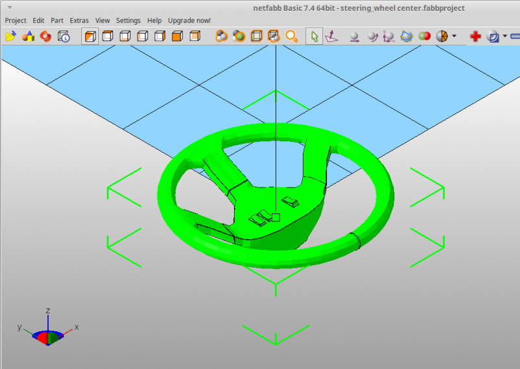The width and height of the screenshot is (520, 369).
Task: Switch to the isometric view cube
Action: (90, 36)
